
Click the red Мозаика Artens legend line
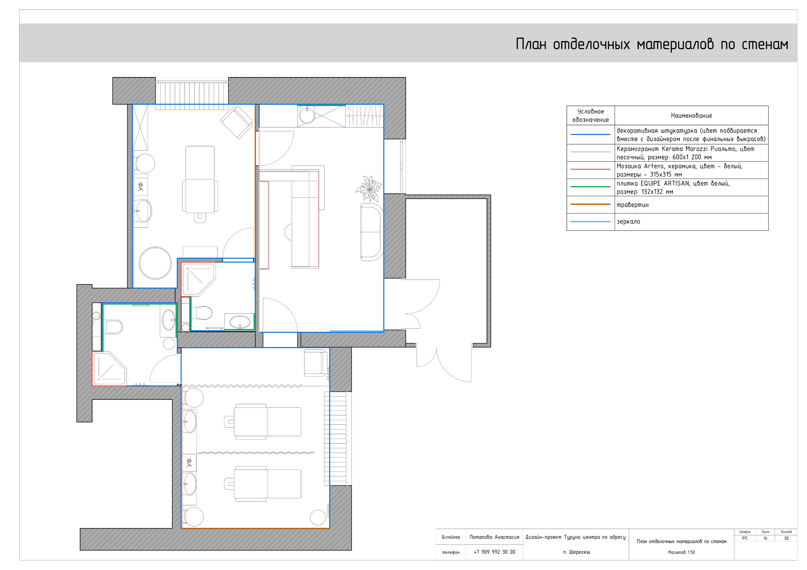coord(590,169)
